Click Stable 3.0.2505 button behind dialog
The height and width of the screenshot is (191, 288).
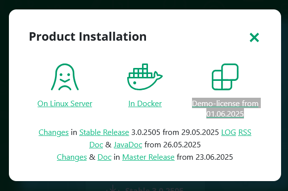click(145, 189)
